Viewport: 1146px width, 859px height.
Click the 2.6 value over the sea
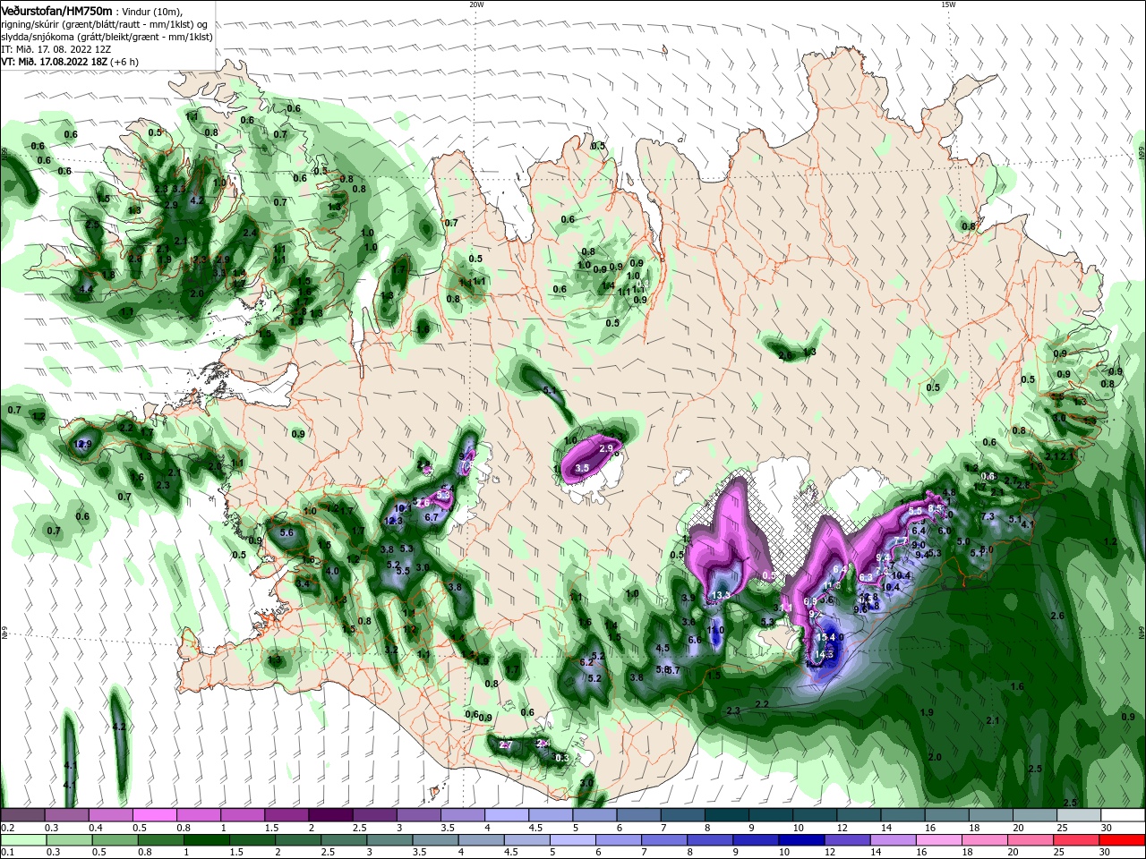click(x=1057, y=616)
